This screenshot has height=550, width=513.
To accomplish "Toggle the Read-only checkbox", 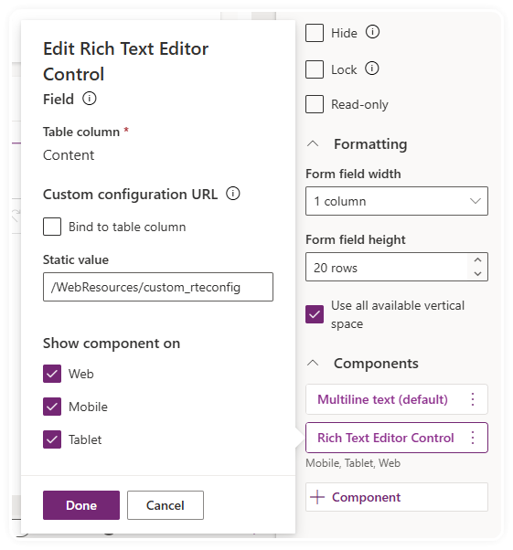I will click(x=315, y=104).
